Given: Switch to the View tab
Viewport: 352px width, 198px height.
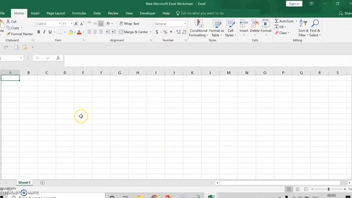Looking at the screenshot, I should tap(129, 13).
